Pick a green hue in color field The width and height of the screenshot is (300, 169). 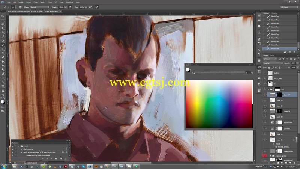point(208,104)
